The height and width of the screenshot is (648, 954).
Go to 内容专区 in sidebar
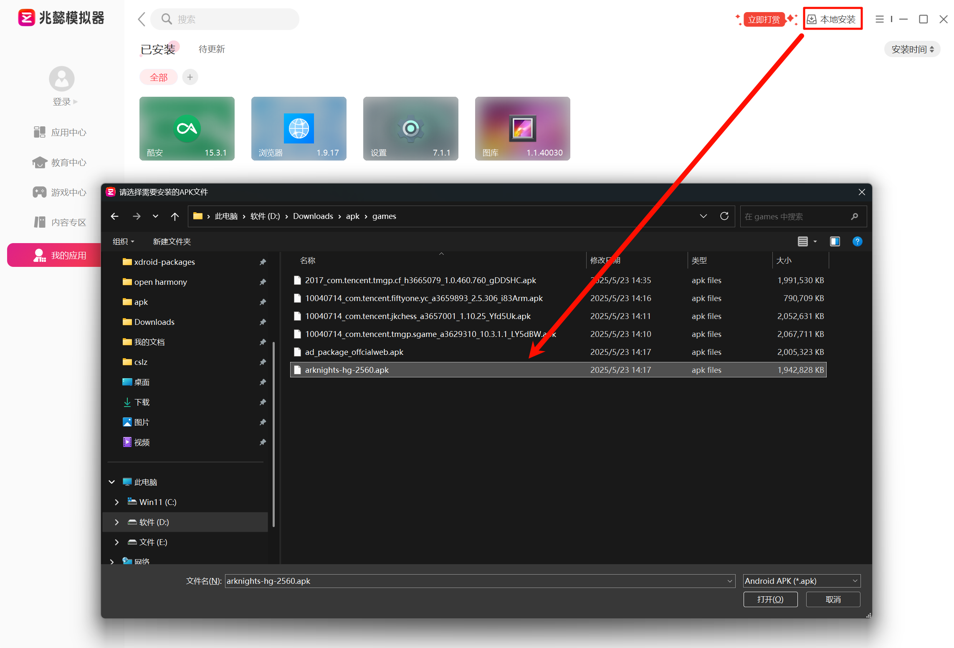pyautogui.click(x=60, y=223)
